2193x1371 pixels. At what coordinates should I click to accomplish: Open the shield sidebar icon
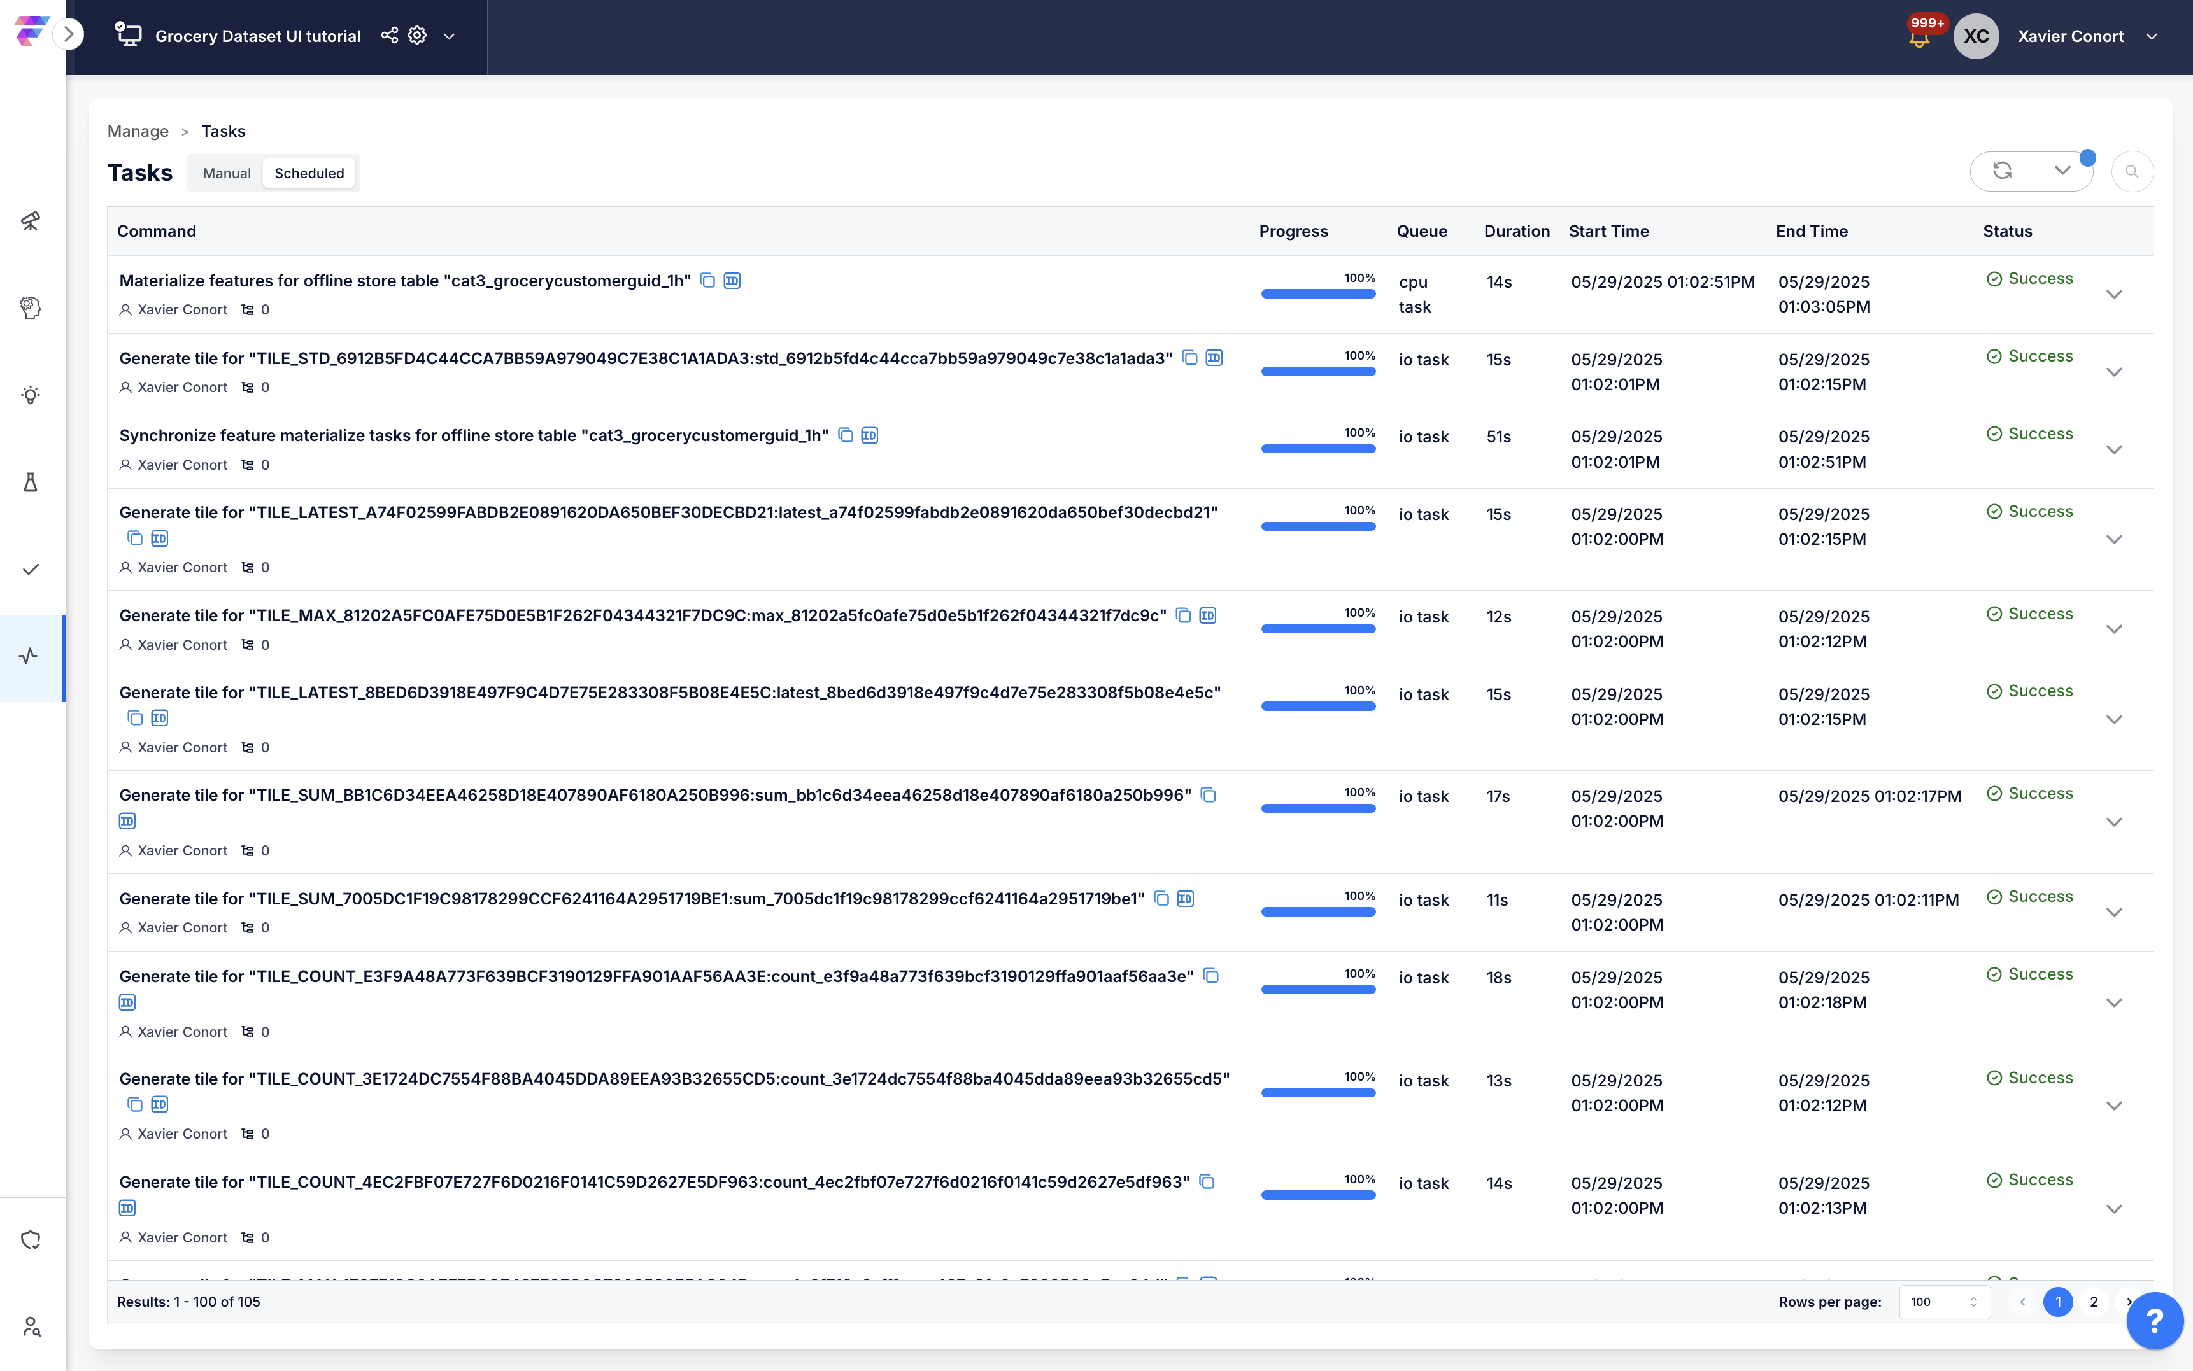tap(31, 1239)
